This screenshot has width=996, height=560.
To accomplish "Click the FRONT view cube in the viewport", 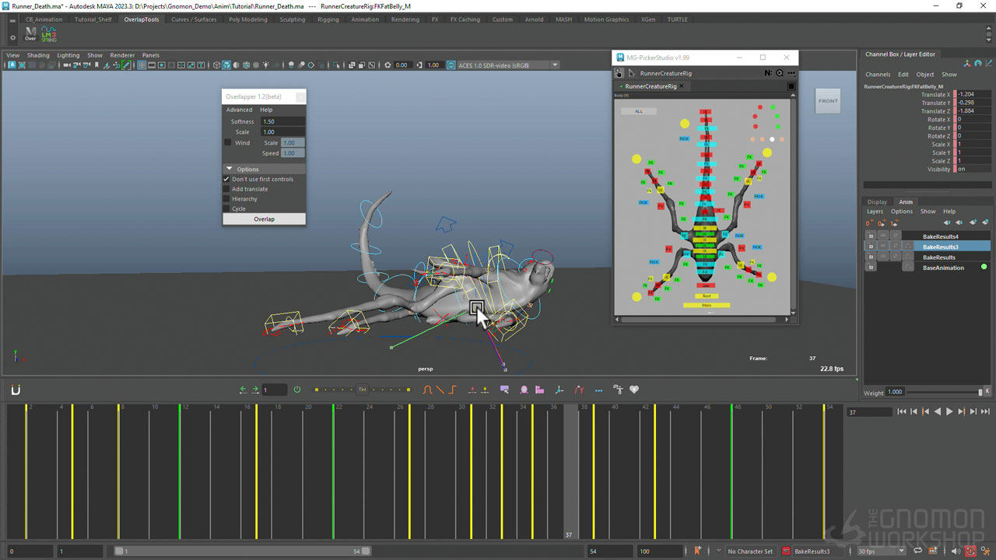I will pyautogui.click(x=827, y=101).
